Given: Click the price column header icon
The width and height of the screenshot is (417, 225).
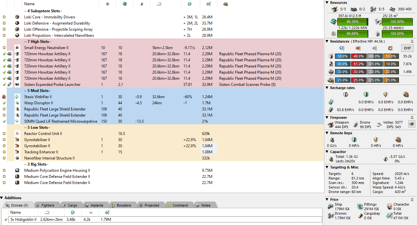Looking at the screenshot, I should click(208, 4).
